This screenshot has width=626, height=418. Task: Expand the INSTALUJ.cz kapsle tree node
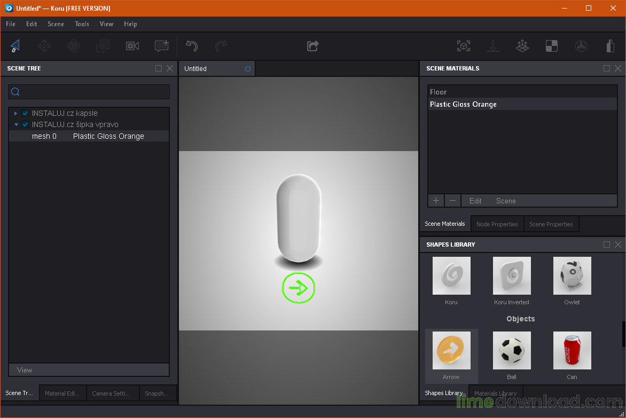tap(15, 113)
